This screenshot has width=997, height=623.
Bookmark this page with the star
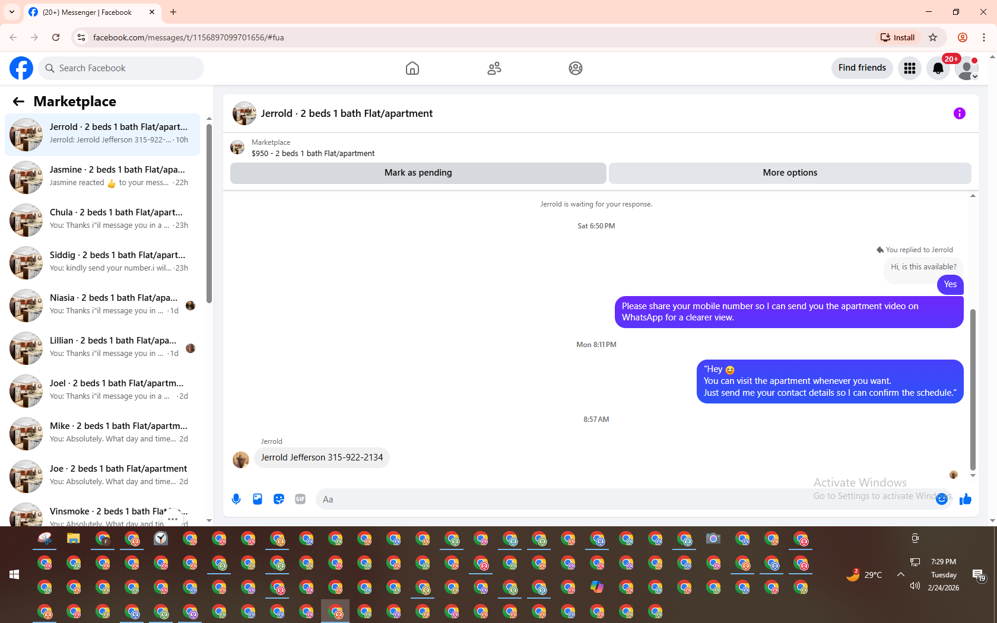[933, 37]
